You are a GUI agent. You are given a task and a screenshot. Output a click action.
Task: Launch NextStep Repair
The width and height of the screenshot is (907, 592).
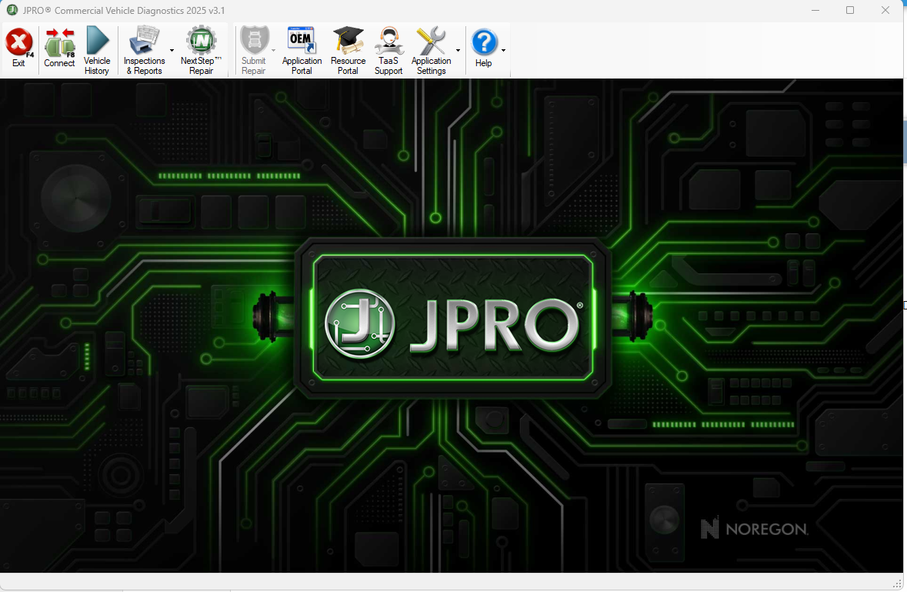[x=200, y=48]
